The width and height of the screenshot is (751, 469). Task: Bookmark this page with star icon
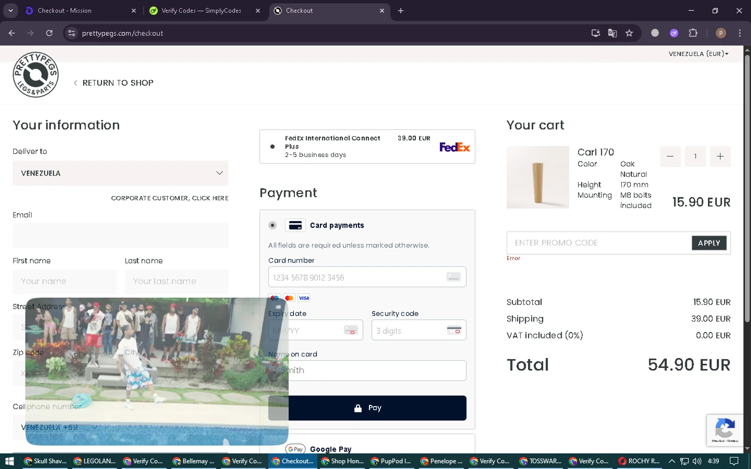coord(629,33)
